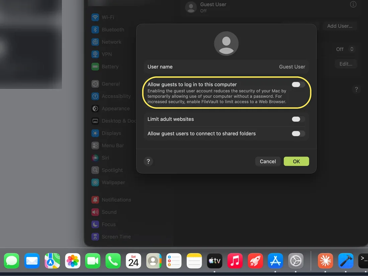368x276 pixels.
Task: Select Appearance in sidebar
Action: pyautogui.click(x=110, y=109)
